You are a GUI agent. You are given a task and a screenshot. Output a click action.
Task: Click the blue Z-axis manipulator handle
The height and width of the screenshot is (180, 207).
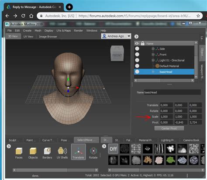click(68, 91)
